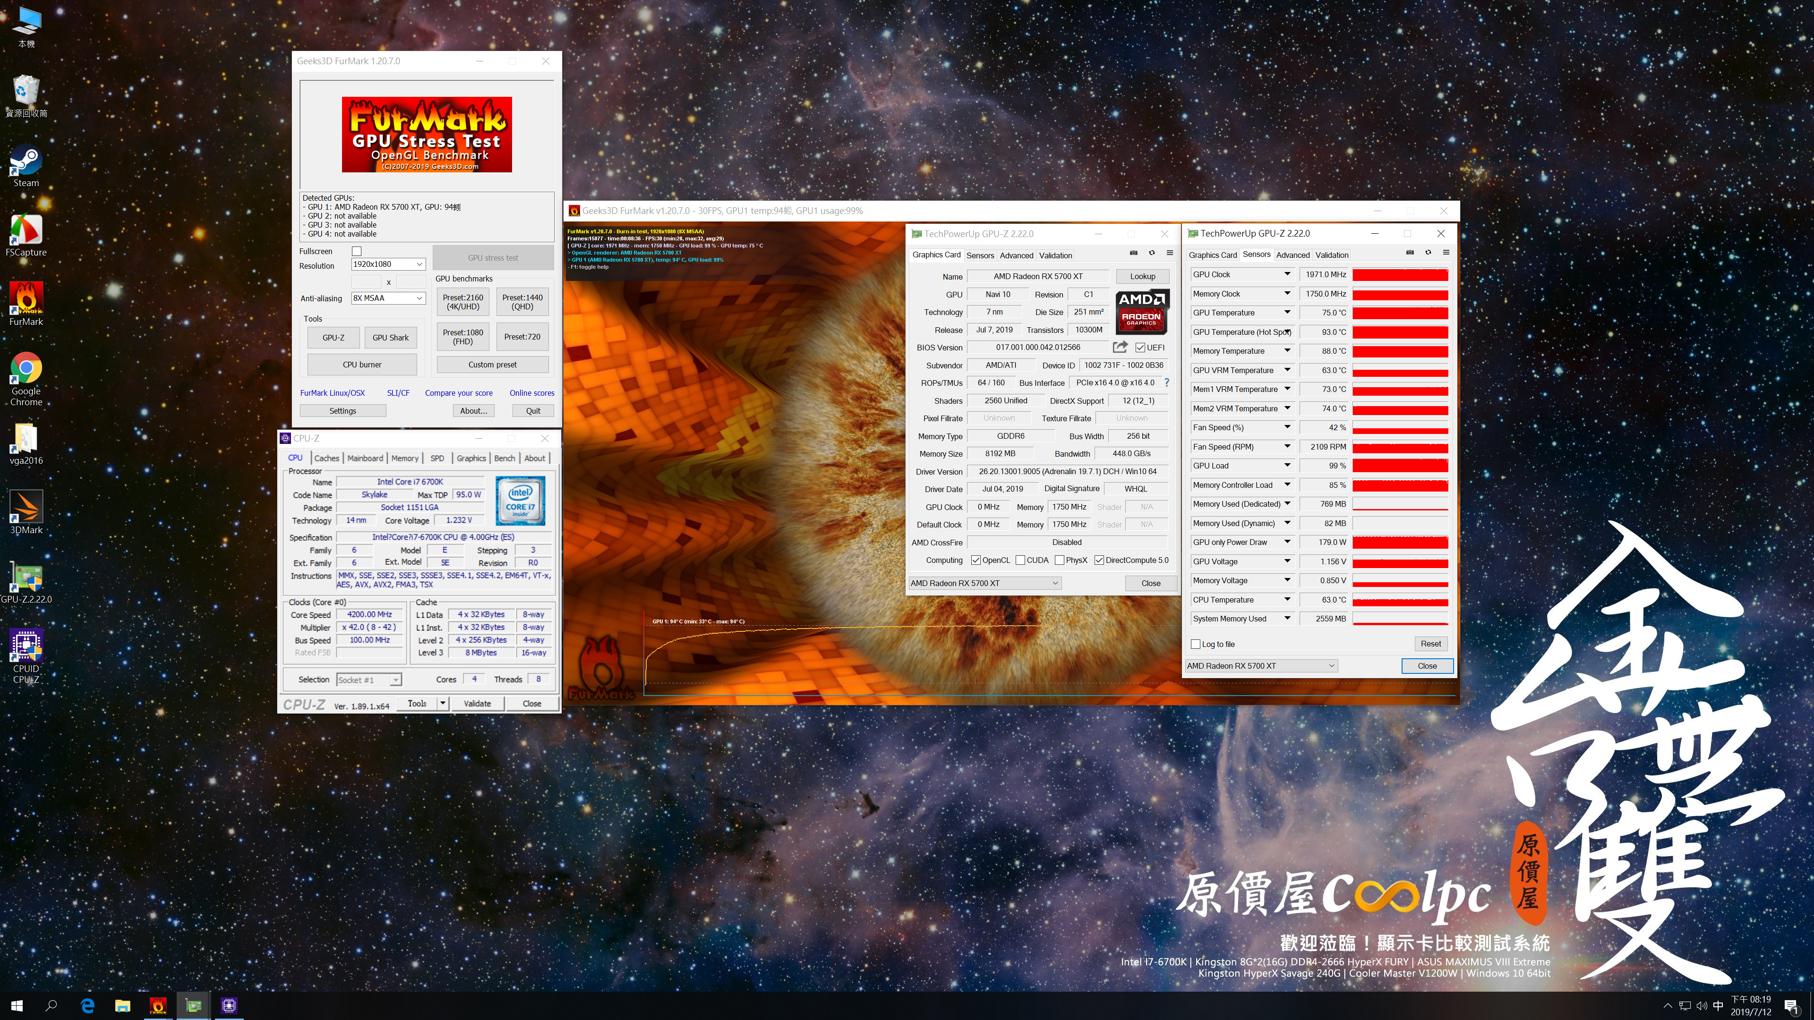Open the This PC desktop icon

tap(26, 28)
